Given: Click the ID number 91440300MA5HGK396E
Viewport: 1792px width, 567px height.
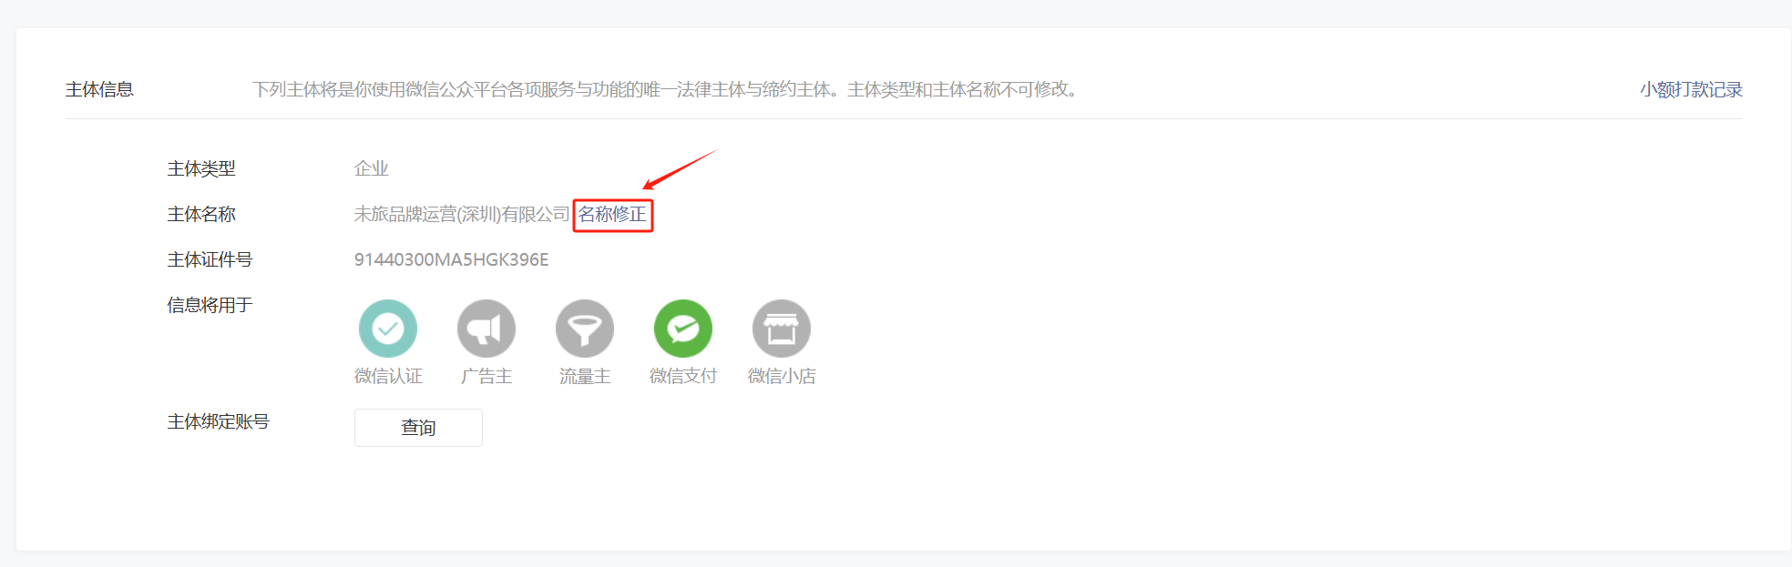Looking at the screenshot, I should (451, 260).
